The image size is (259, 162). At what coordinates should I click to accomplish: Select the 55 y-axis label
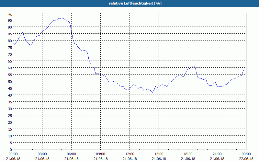click(10, 75)
